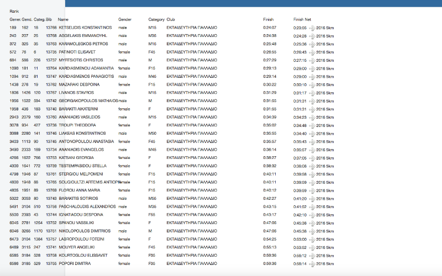Click the arrow icon in BARAKITIS SOTIRIOS row
The height and width of the screenshot is (276, 442).
pos(312,199)
